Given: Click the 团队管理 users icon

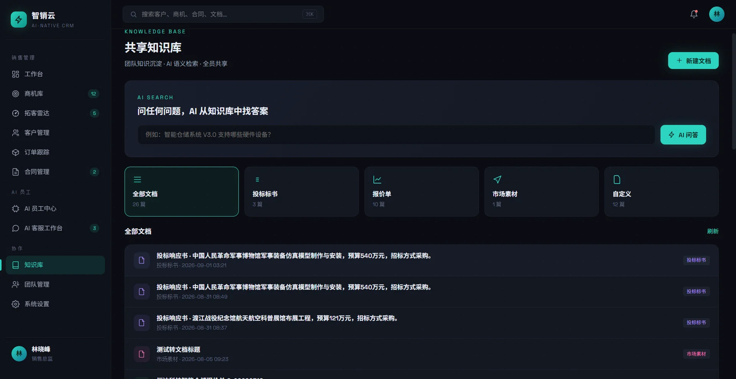Looking at the screenshot, I should [15, 284].
